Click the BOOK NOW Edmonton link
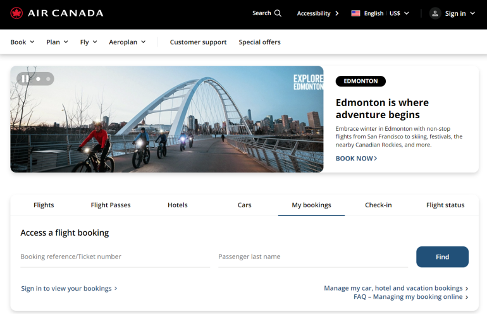487x314 pixels. pos(356,159)
